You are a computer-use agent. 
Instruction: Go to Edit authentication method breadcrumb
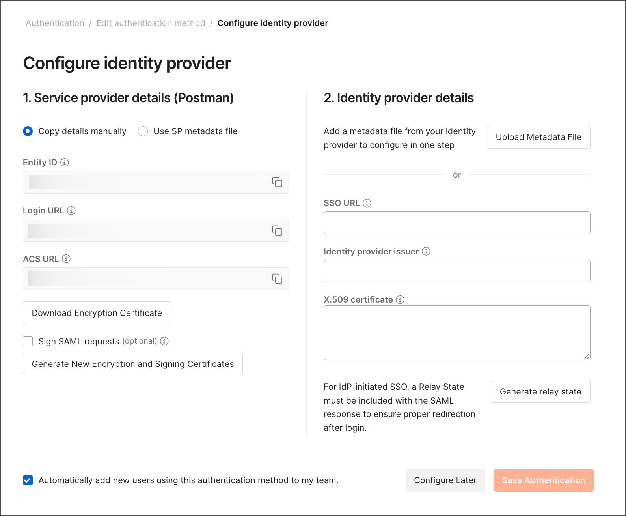[x=151, y=23]
